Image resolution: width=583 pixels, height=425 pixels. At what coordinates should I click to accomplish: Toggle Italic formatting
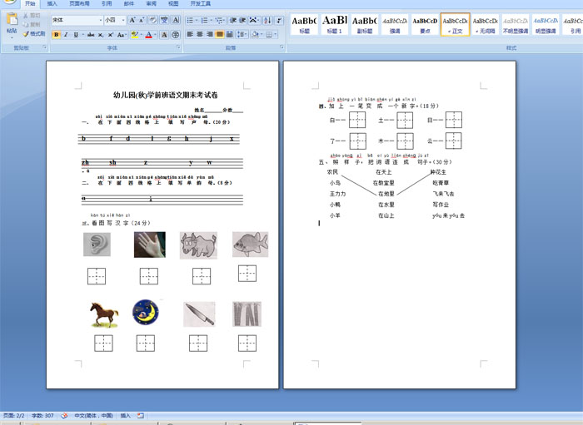(66, 35)
